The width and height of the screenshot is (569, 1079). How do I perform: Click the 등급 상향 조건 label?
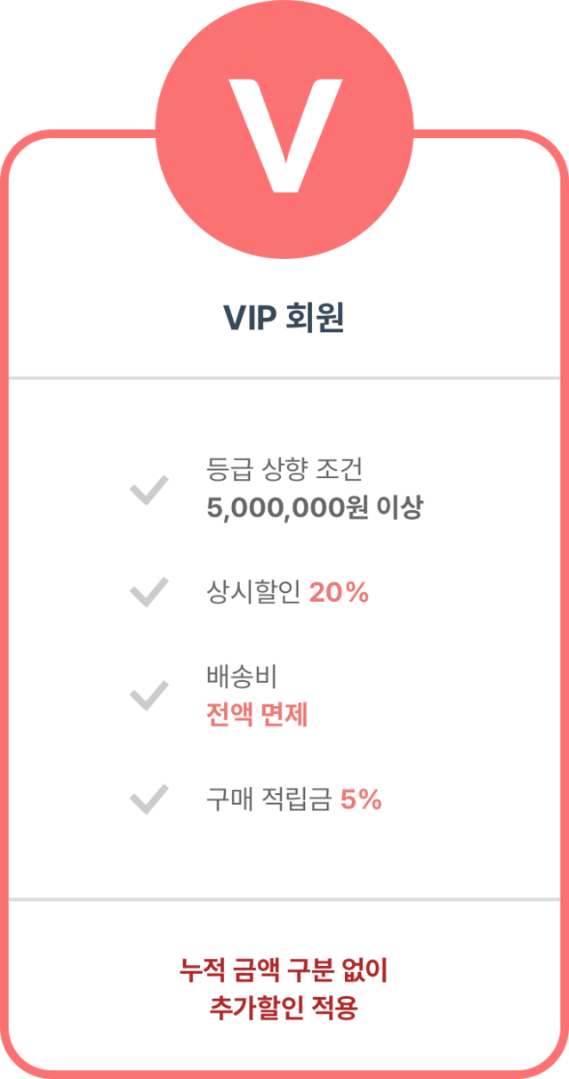coord(284,468)
